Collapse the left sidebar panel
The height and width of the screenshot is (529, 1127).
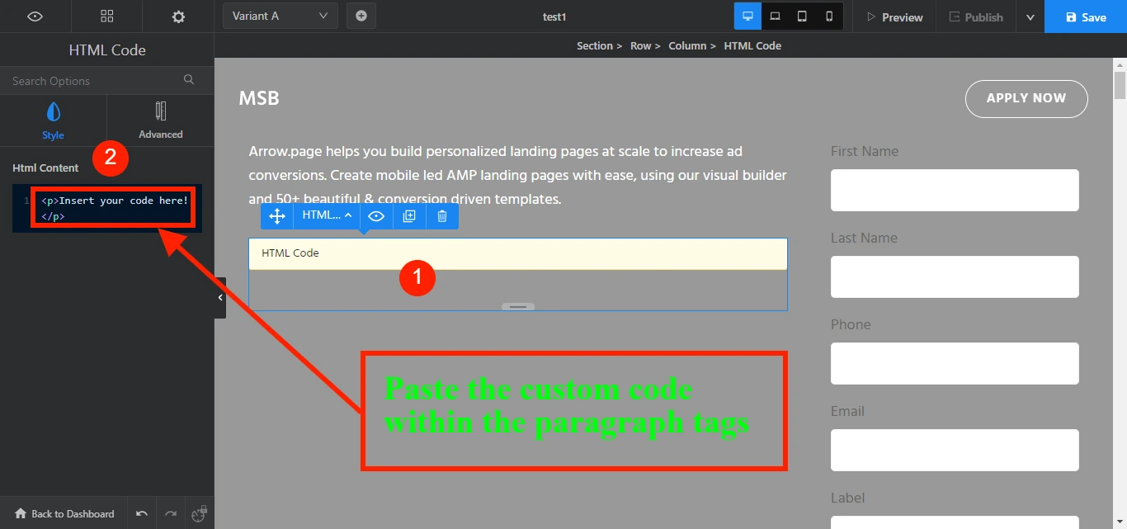[220, 297]
